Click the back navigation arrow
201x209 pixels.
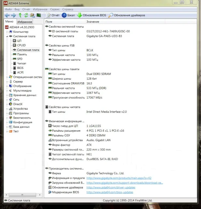[7, 15]
